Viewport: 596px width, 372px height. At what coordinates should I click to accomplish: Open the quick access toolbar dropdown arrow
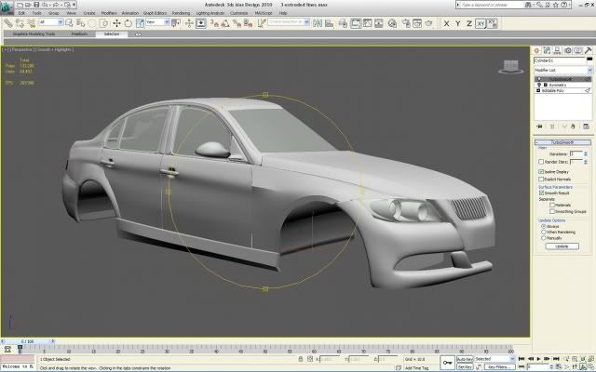[74, 5]
